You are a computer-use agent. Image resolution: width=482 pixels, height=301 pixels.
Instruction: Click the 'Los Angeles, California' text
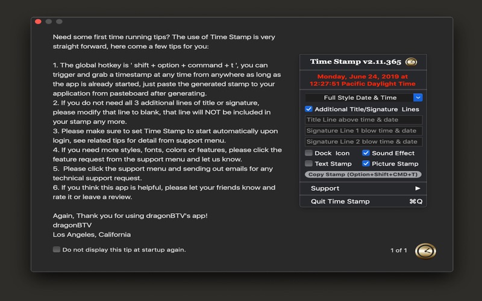tap(92, 234)
